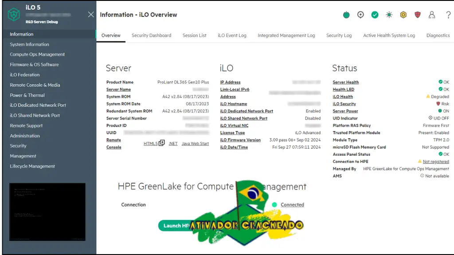This screenshot has height=255, width=454.
Task: Click the Health LED sun-shaped header icon
Action: click(389, 15)
